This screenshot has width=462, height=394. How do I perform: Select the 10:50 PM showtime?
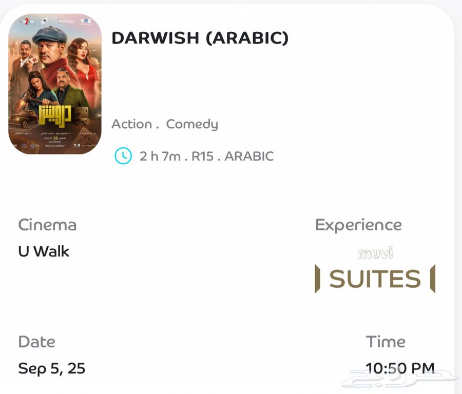(400, 368)
